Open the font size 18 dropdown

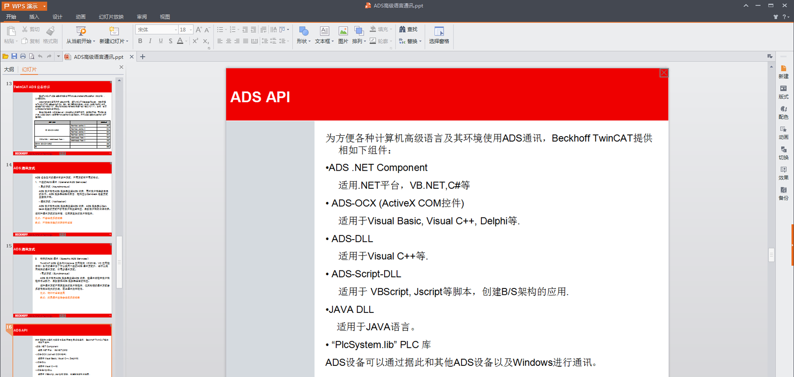191,30
